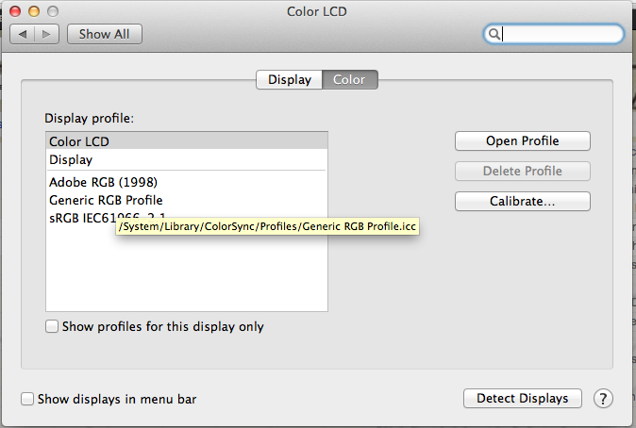Close the Color LCD window
Image resolution: width=636 pixels, height=428 pixels.
coord(16,11)
